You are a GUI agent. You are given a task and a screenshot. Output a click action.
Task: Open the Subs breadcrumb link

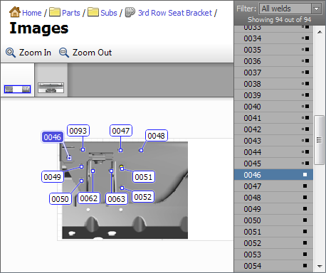pyautogui.click(x=109, y=13)
